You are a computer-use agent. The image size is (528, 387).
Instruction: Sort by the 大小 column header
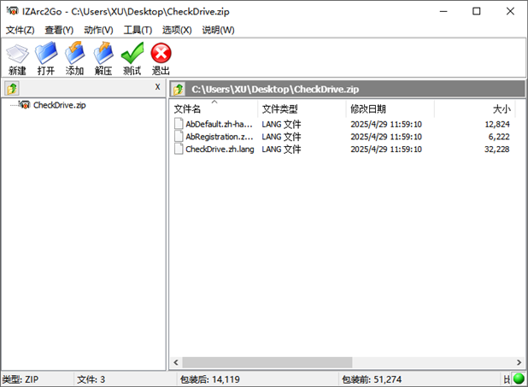pos(475,108)
